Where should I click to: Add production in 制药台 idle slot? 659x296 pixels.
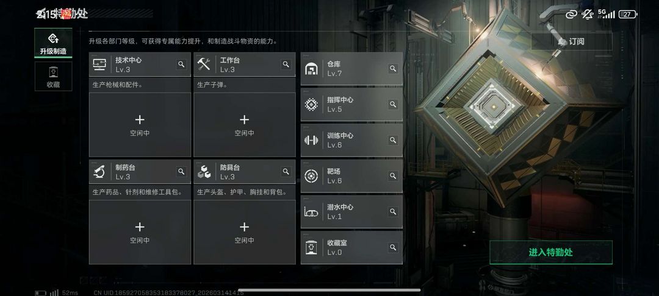140,232
